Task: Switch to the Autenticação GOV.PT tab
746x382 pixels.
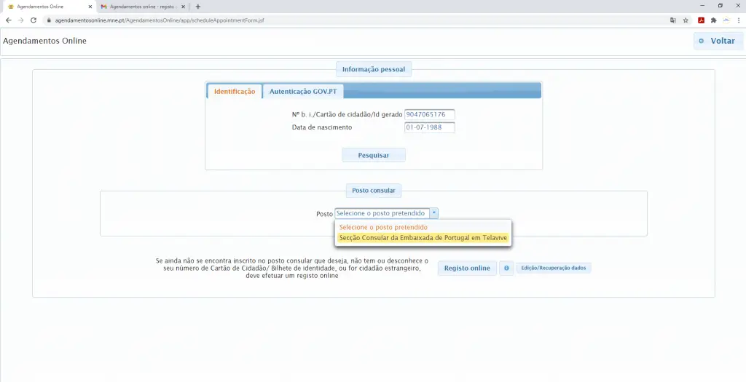Action: 303,92
